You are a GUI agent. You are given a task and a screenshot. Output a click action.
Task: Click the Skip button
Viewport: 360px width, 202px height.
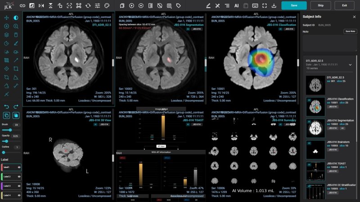click(320, 5)
